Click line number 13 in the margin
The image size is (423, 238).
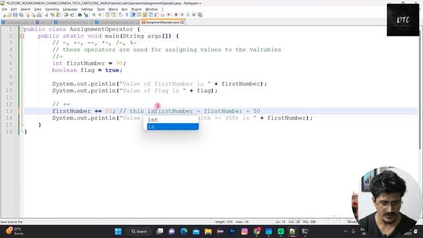point(9,111)
